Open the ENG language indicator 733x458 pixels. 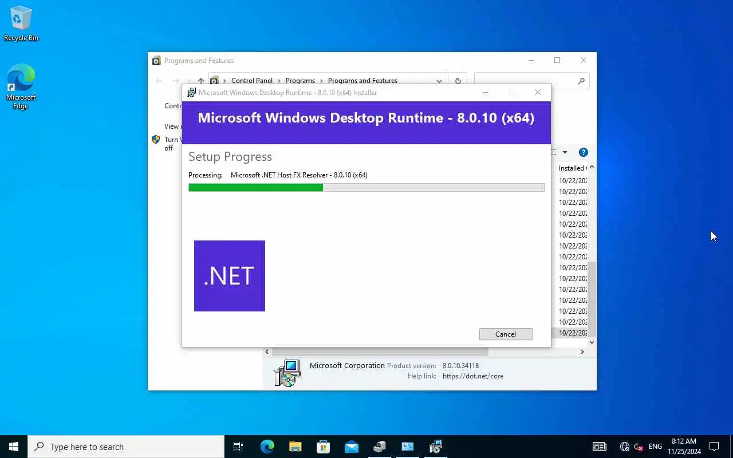click(655, 447)
